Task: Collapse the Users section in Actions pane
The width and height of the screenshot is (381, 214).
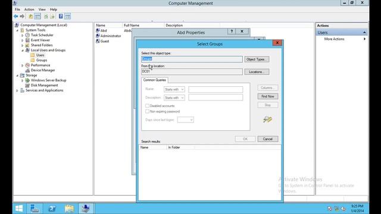Action: pos(364,33)
